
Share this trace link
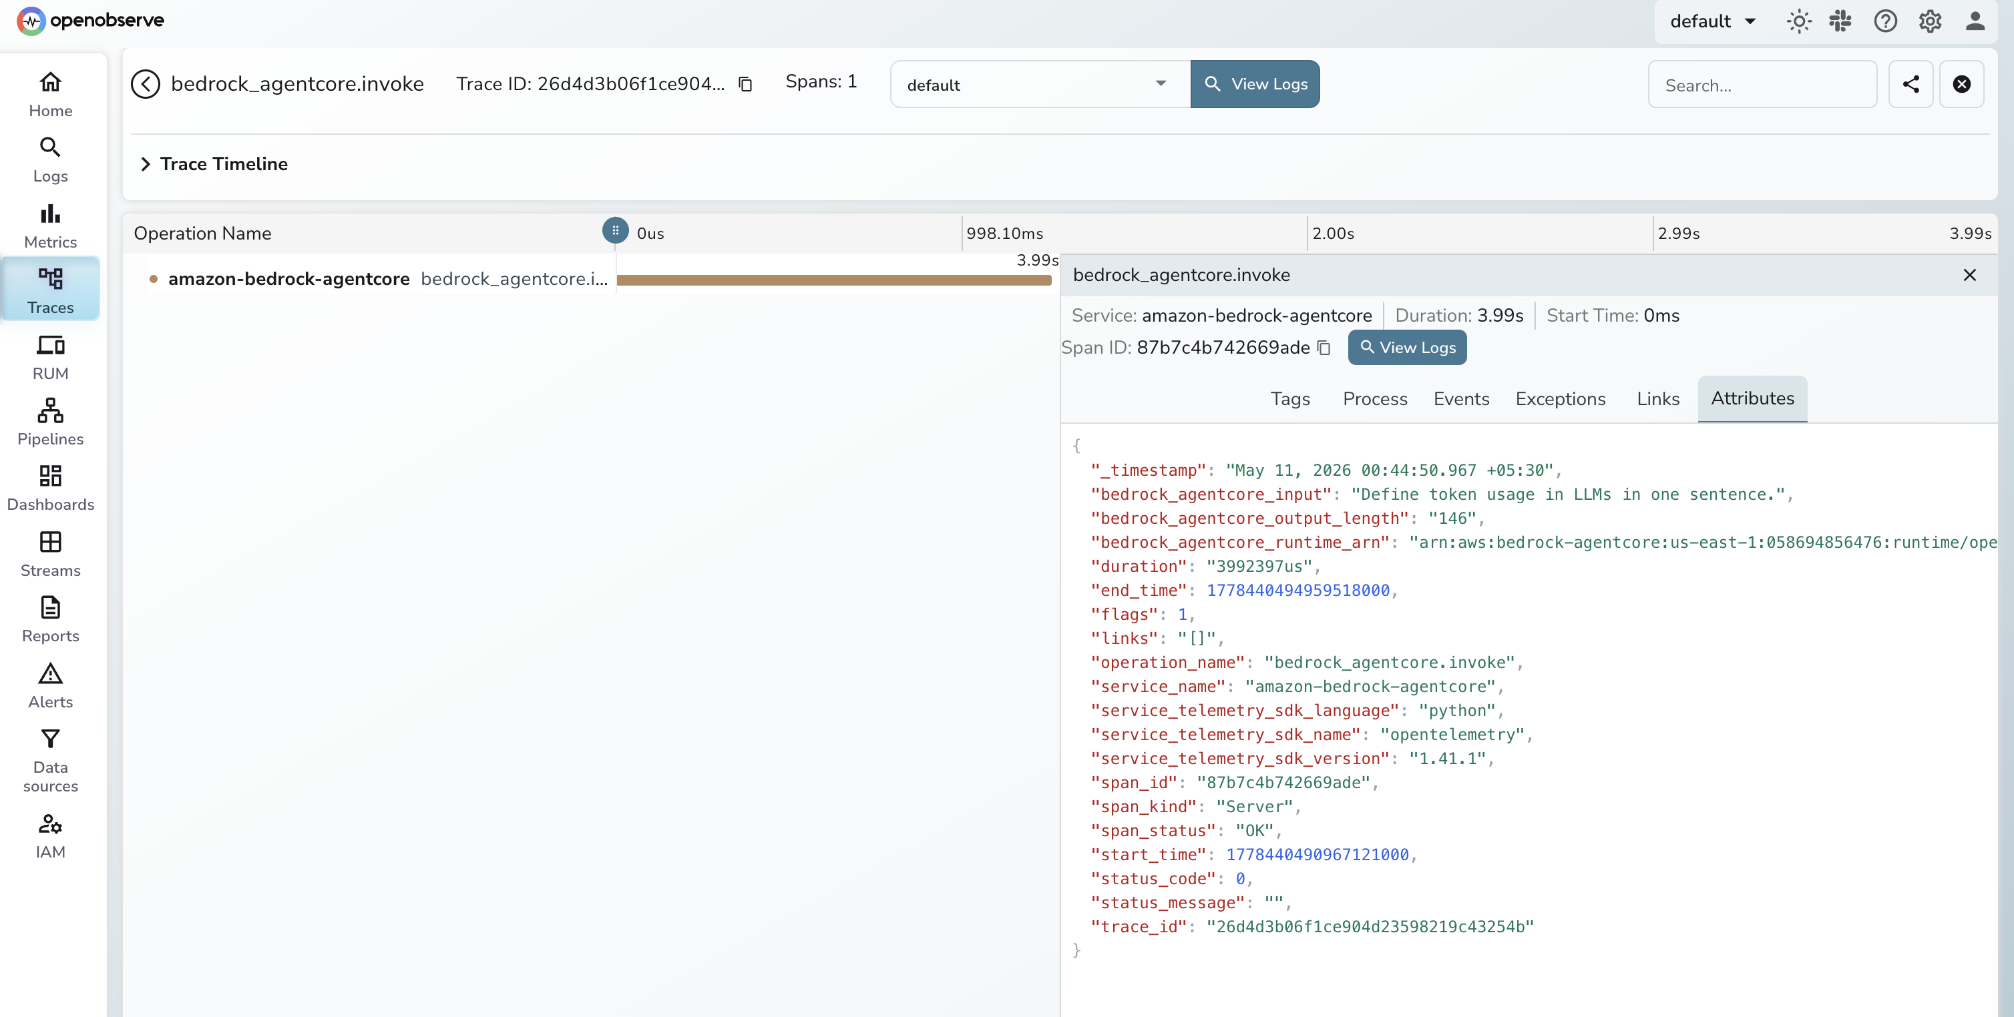pos(1910,84)
